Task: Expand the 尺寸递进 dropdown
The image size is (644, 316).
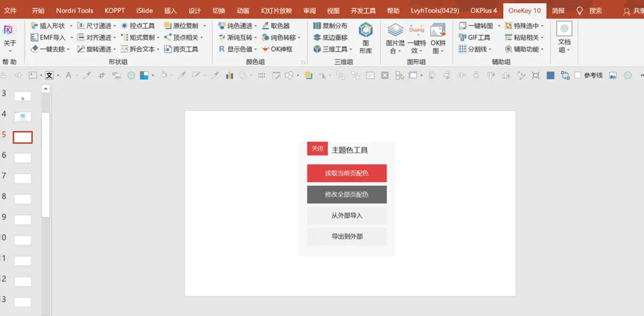Action: pyautogui.click(x=114, y=26)
